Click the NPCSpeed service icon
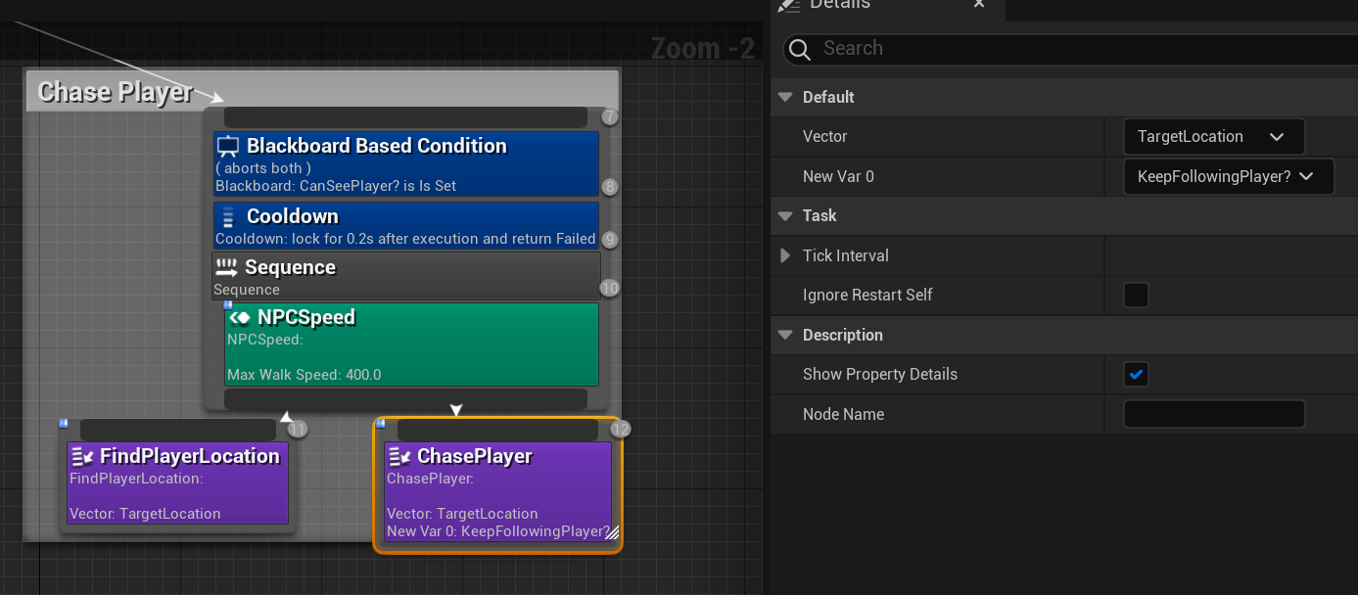 [x=240, y=317]
